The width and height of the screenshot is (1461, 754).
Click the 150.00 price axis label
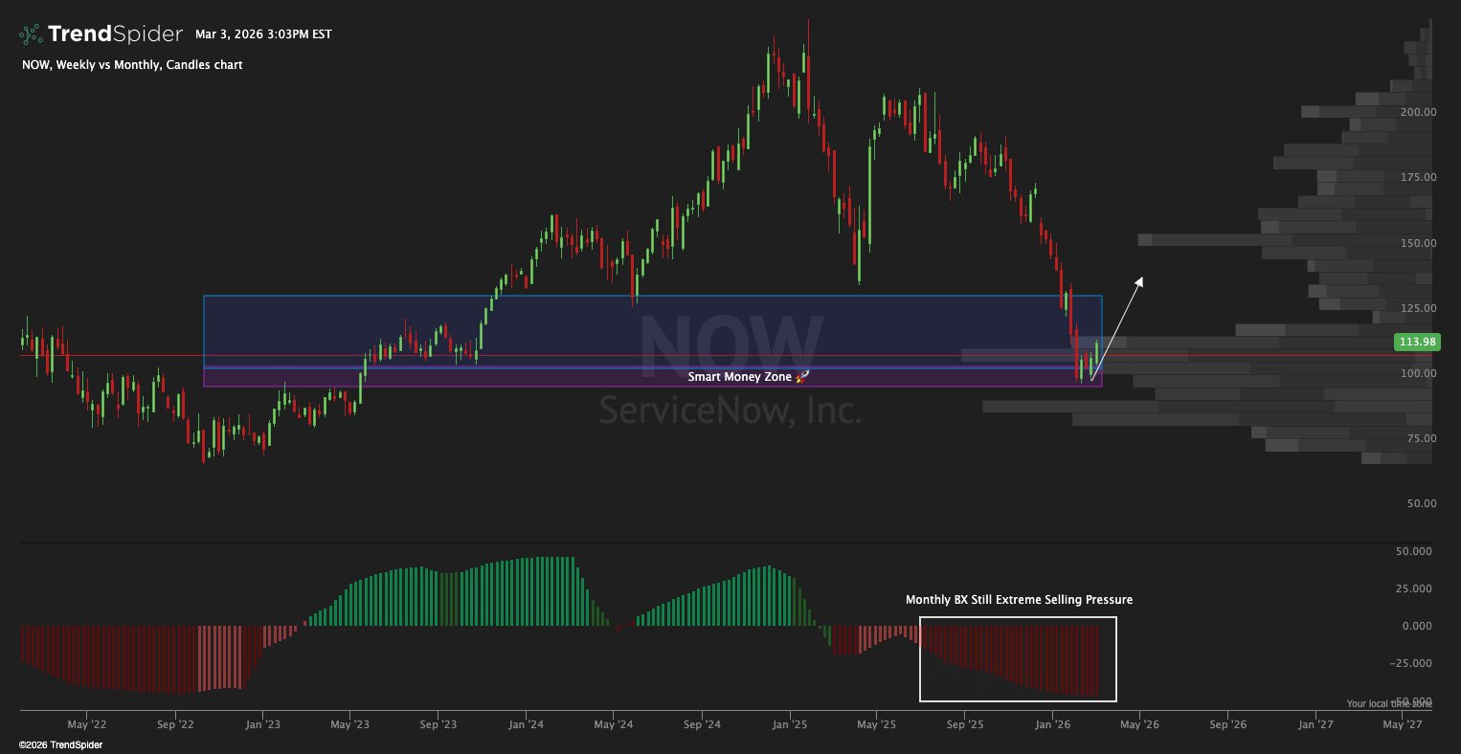[1418, 243]
